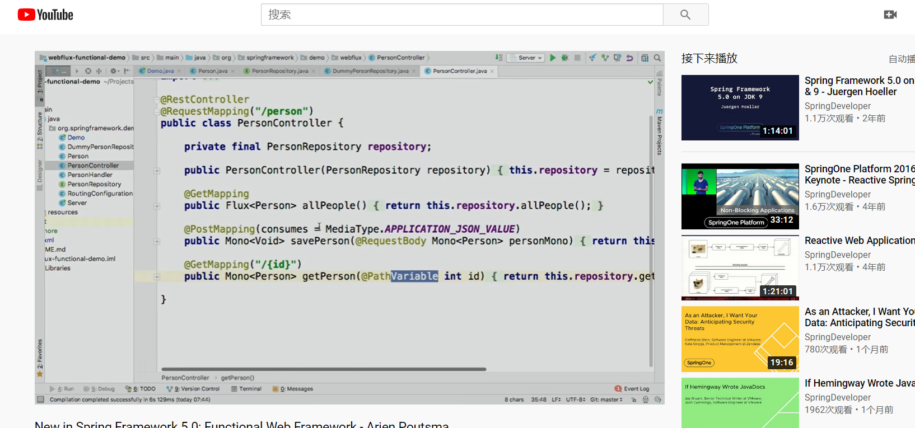This screenshot has height=428, width=915.
Task: Click the editor vertical scrollbar
Action: (651, 241)
